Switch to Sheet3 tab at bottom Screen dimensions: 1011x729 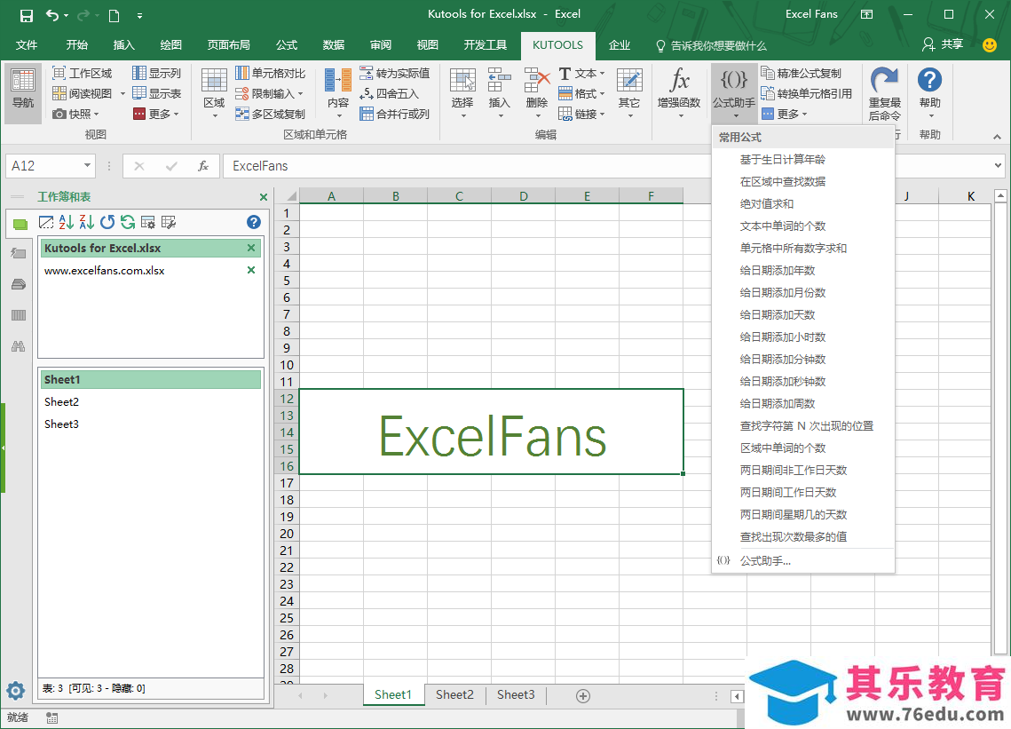coord(516,694)
